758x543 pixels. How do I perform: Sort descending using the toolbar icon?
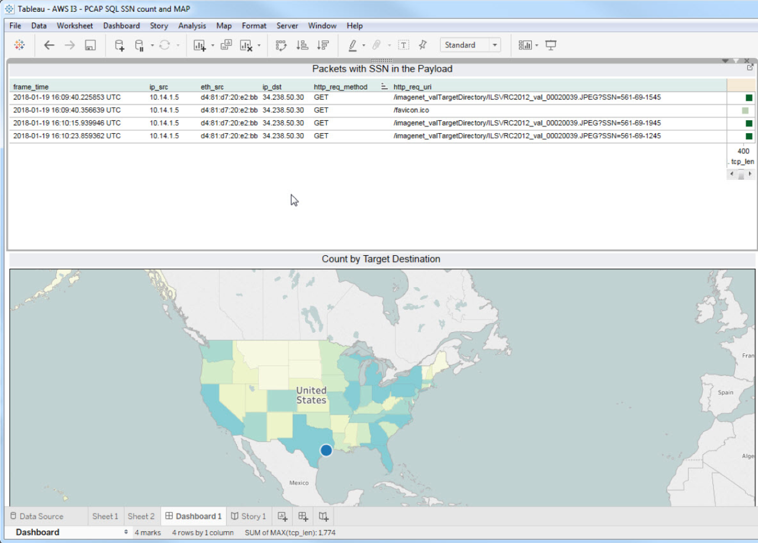click(x=323, y=45)
